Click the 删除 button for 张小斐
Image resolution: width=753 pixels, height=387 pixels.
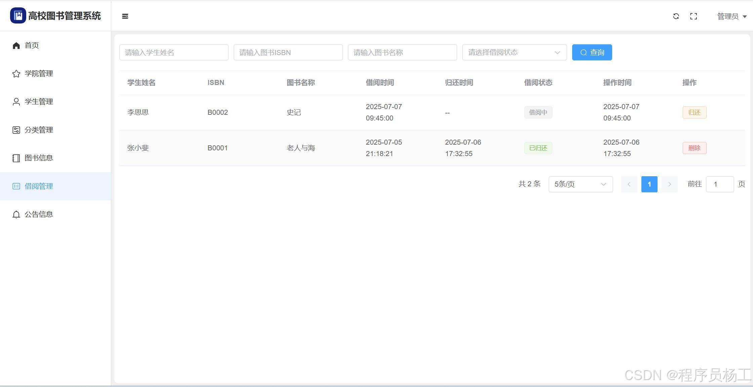point(694,148)
